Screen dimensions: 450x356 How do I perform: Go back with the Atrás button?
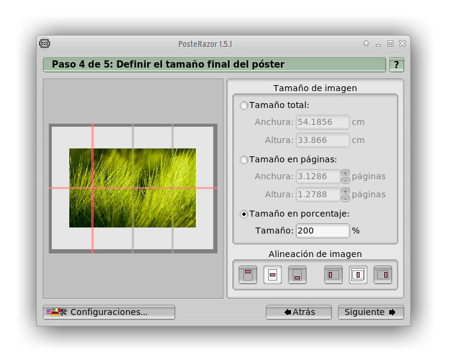coord(298,313)
